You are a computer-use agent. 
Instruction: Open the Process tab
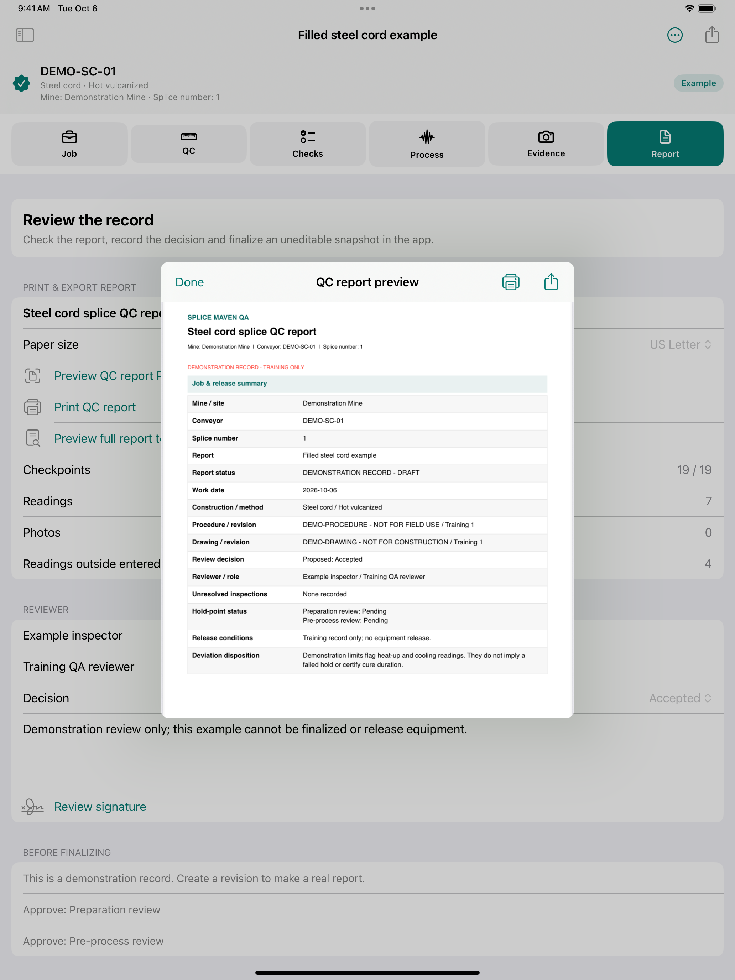427,144
